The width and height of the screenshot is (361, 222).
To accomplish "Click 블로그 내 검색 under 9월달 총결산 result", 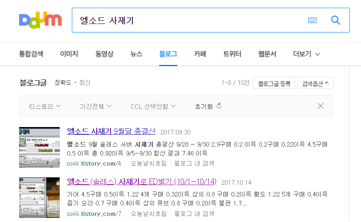I will click(x=194, y=163).
